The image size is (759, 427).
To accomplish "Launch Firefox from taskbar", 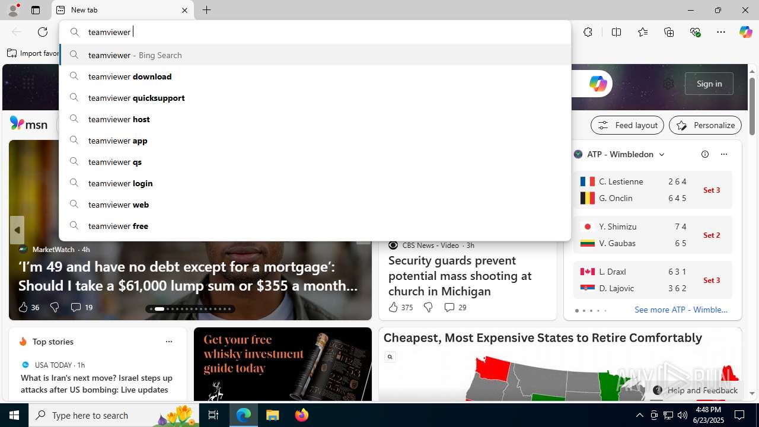I will click(301, 415).
